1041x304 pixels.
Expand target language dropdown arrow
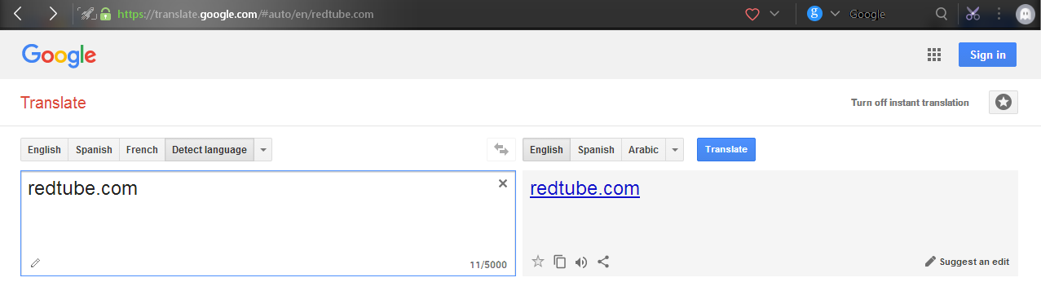pyautogui.click(x=674, y=150)
